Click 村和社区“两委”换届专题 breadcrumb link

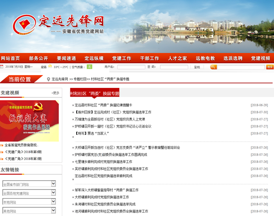coord(110,79)
